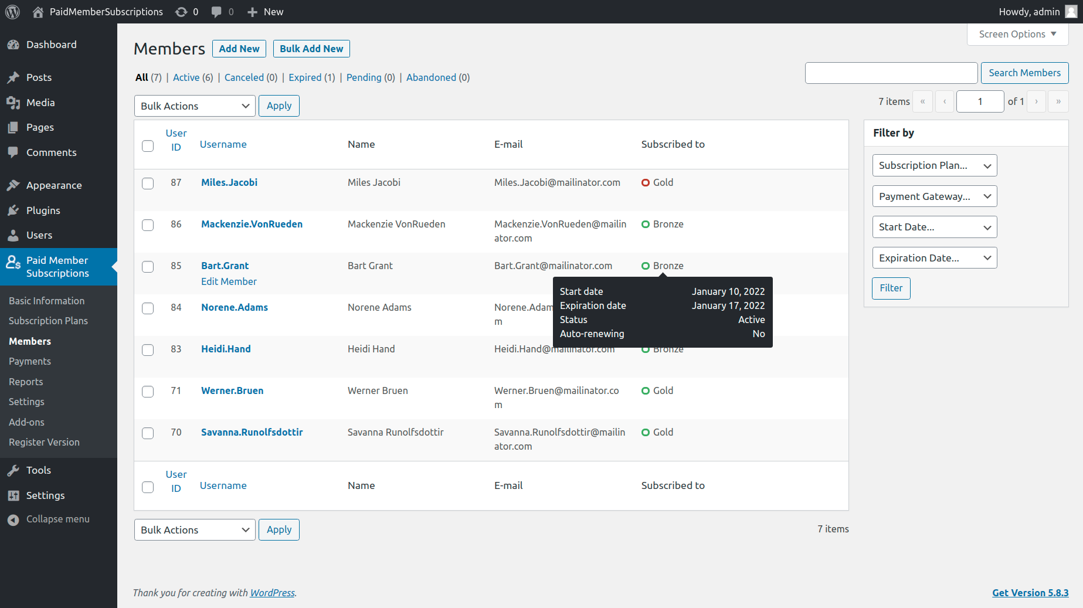The image size is (1083, 608).
Task: Show only Expired members tab
Action: click(x=305, y=77)
